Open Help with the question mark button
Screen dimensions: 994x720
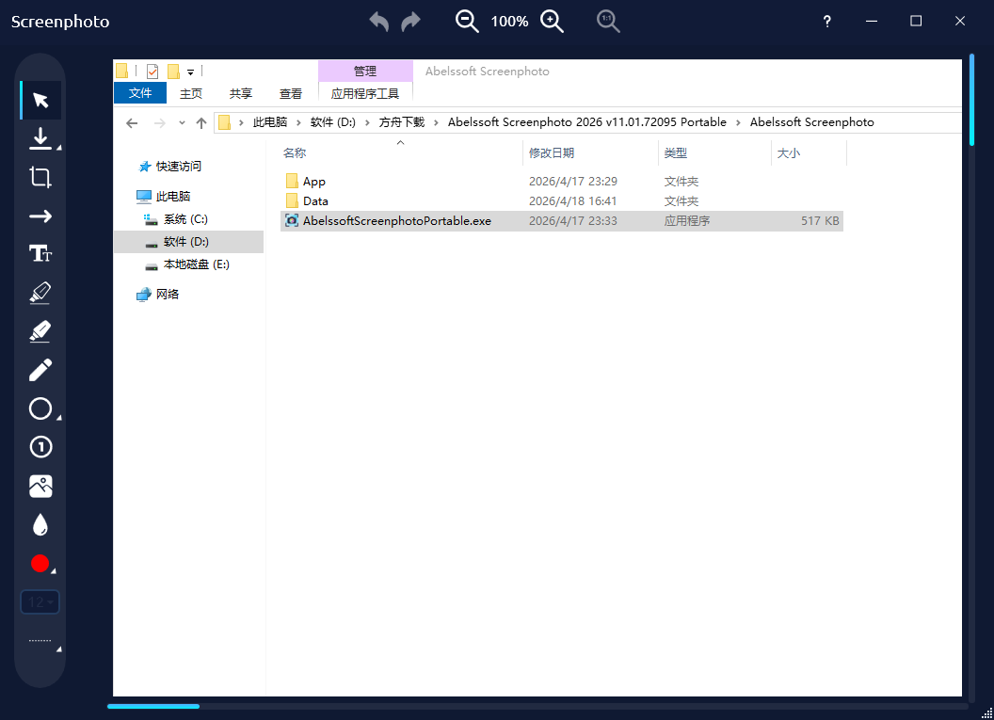pos(826,21)
